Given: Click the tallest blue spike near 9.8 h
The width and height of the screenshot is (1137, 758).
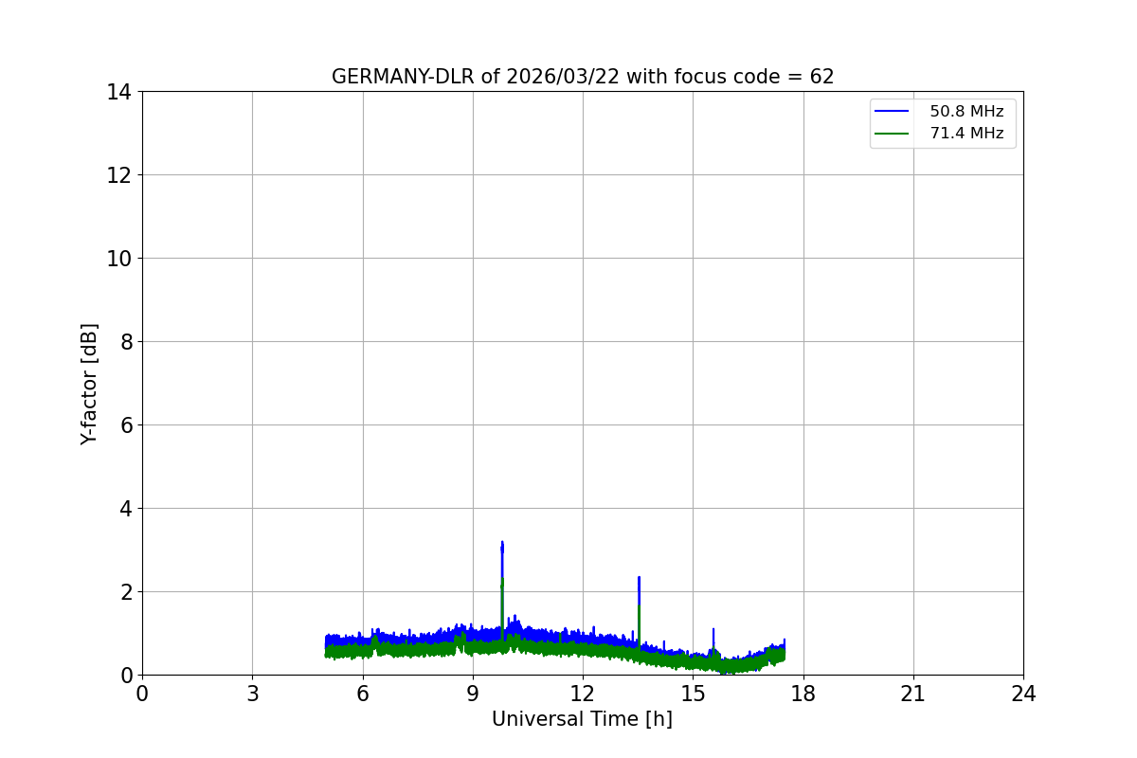Looking at the screenshot, I should click(x=502, y=559).
